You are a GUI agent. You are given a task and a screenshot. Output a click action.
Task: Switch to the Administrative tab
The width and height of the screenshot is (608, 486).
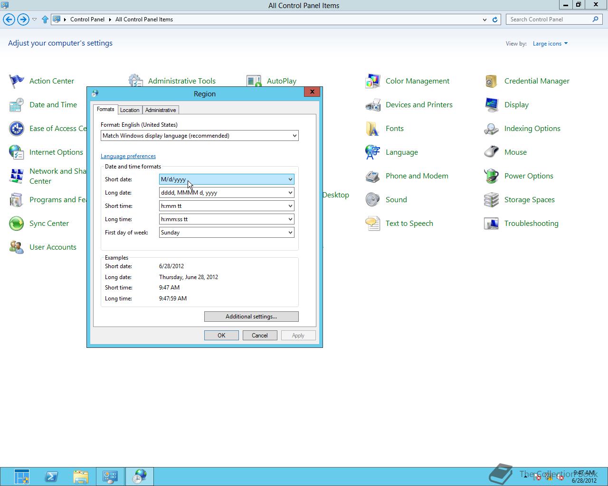tap(161, 110)
